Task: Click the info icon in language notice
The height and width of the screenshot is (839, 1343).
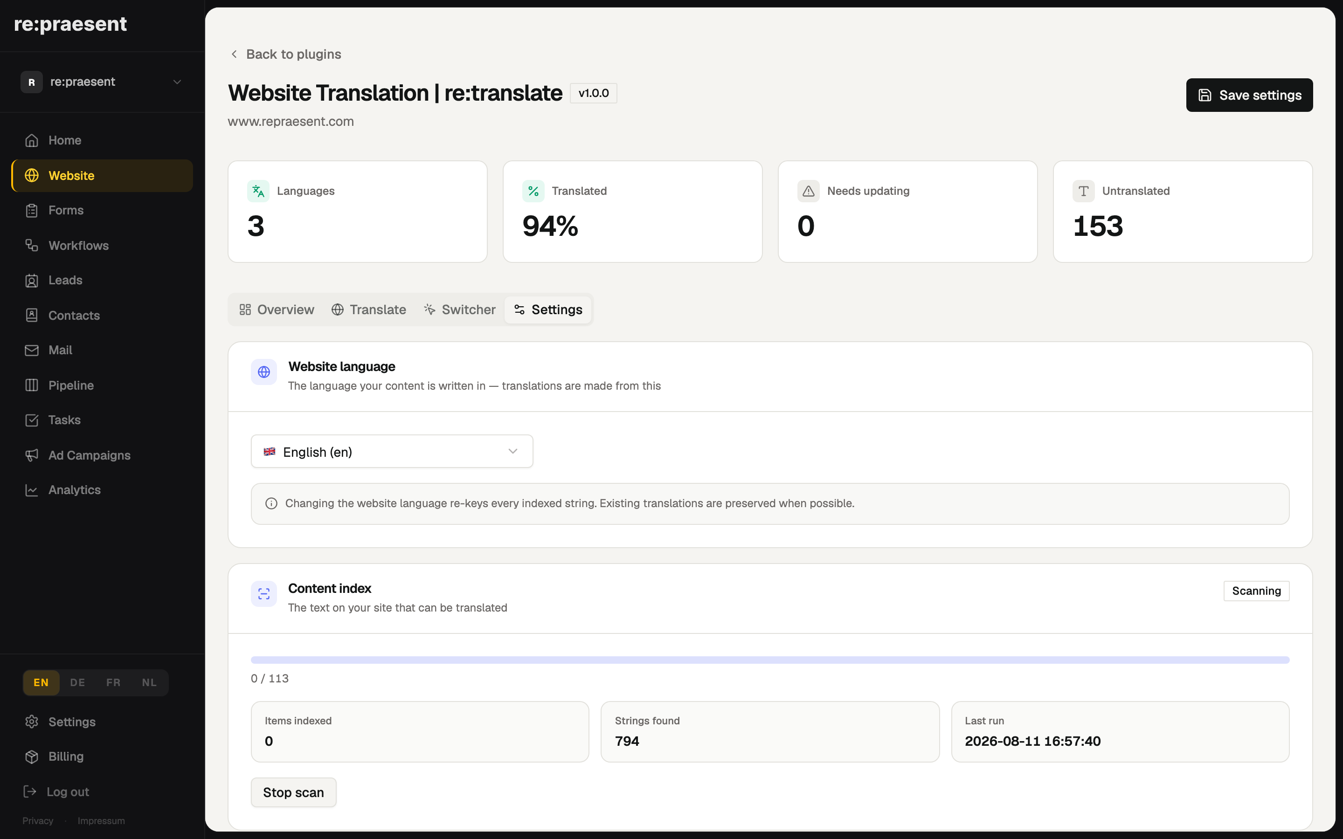Action: 271,503
